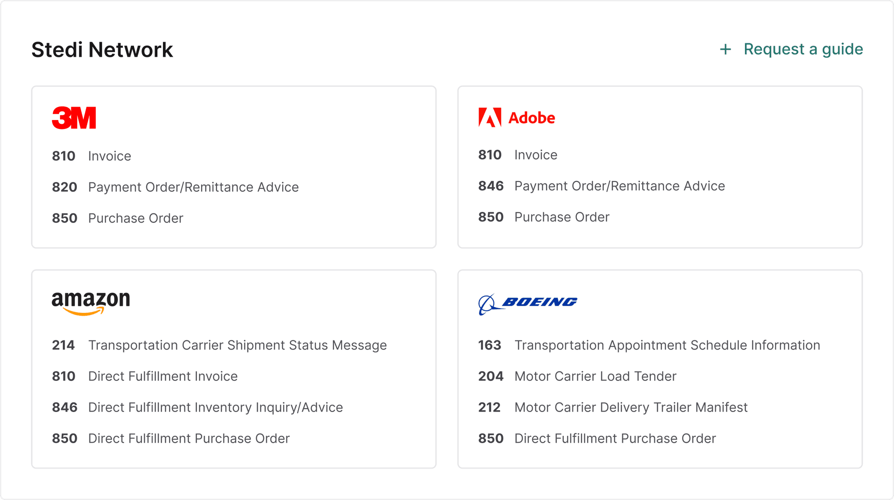
Task: Open Boeing's 204 Motor Carrier Load Tender
Action: (x=577, y=377)
